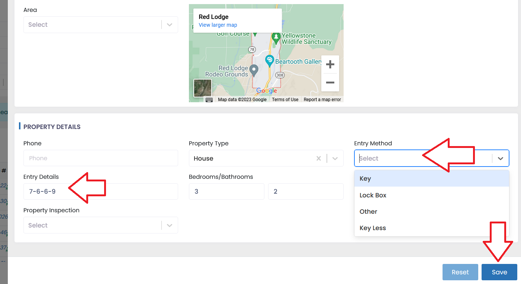
Task: Expand the Area dropdown
Action: click(170, 25)
